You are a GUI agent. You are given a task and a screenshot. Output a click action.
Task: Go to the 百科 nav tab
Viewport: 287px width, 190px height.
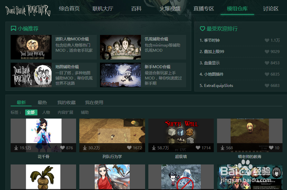point(136,9)
